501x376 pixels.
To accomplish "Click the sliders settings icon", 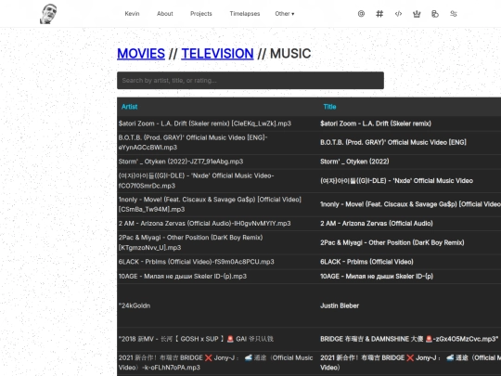I will 454,14.
